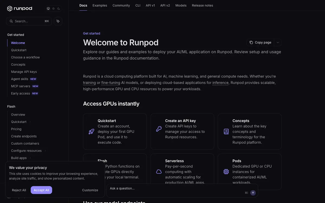Open the Copy page dropdown arrow
325x203 pixels.
[x=278, y=42]
